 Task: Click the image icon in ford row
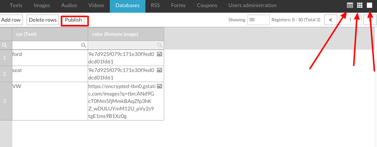coord(159,54)
